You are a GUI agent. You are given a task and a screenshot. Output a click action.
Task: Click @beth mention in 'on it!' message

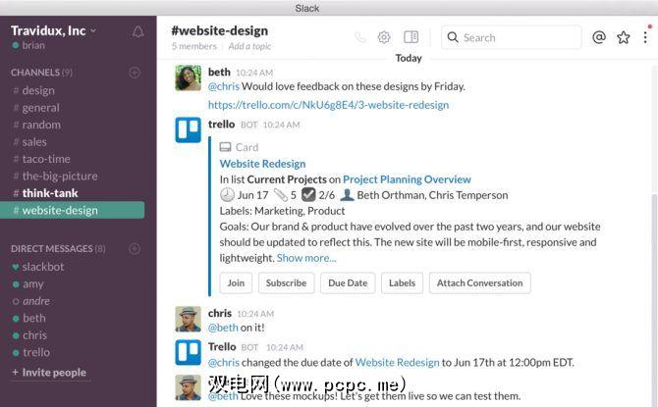[x=223, y=328]
